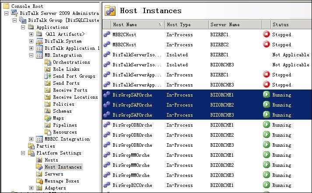Click the Pipelines icon
Screen dimensions: 312x193
pos(48,125)
